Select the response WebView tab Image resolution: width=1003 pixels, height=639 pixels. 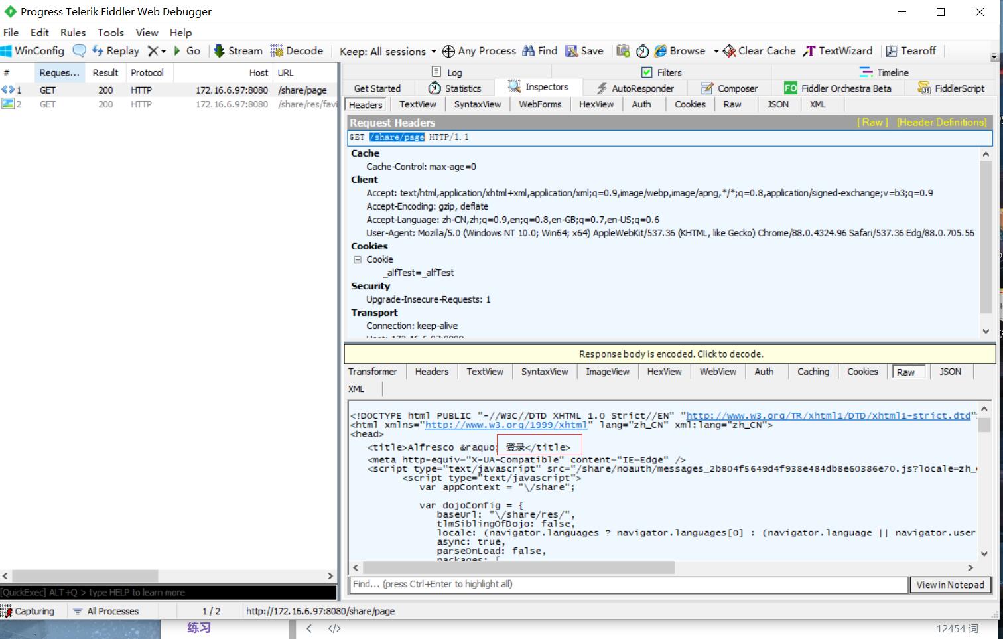(718, 372)
